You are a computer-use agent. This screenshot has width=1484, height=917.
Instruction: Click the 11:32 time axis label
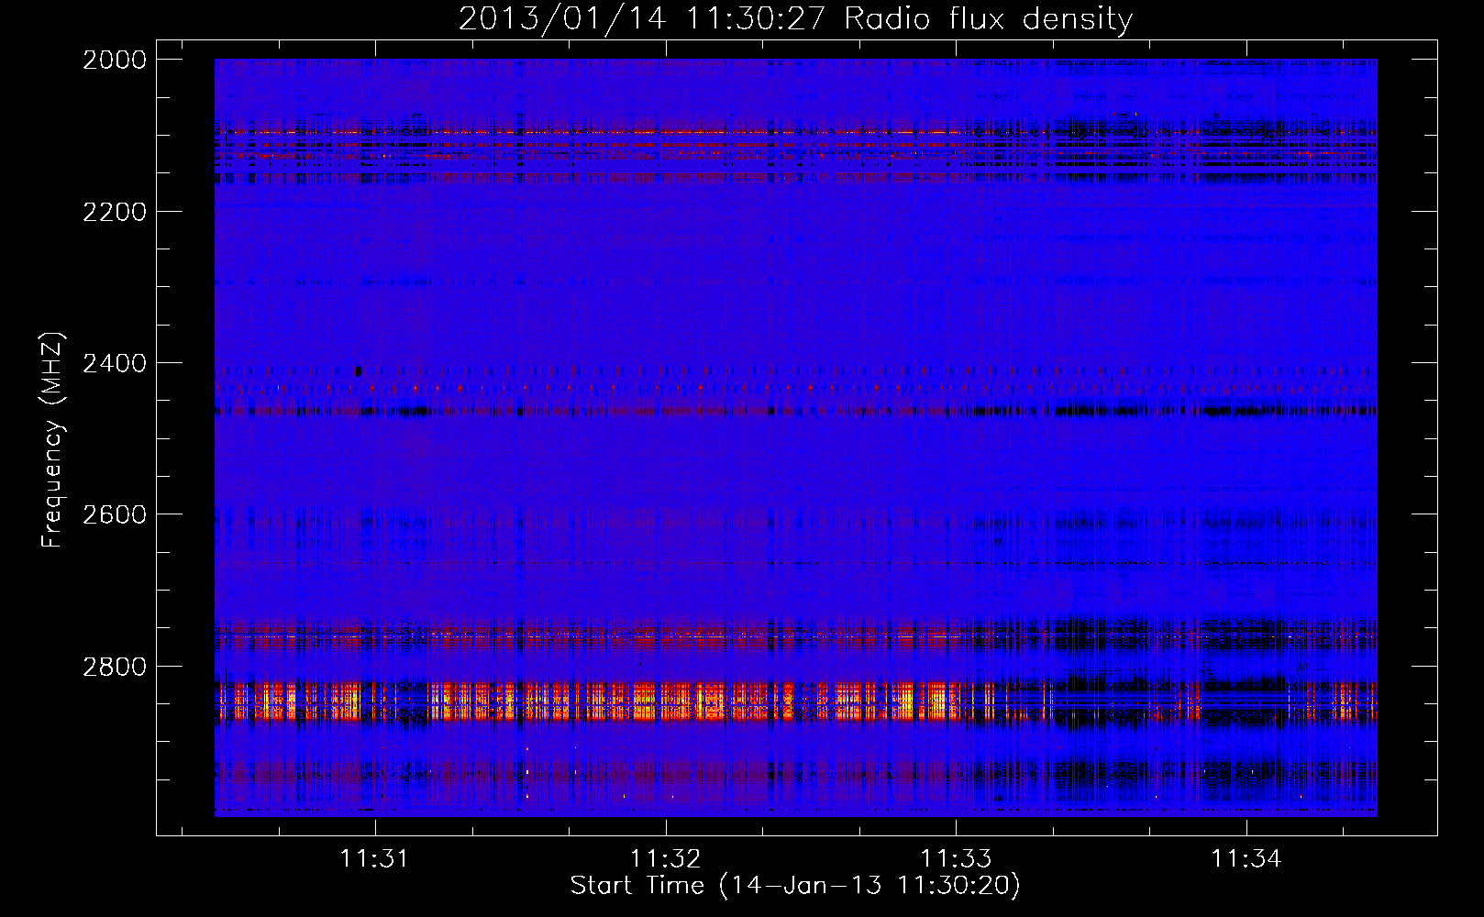click(x=665, y=858)
